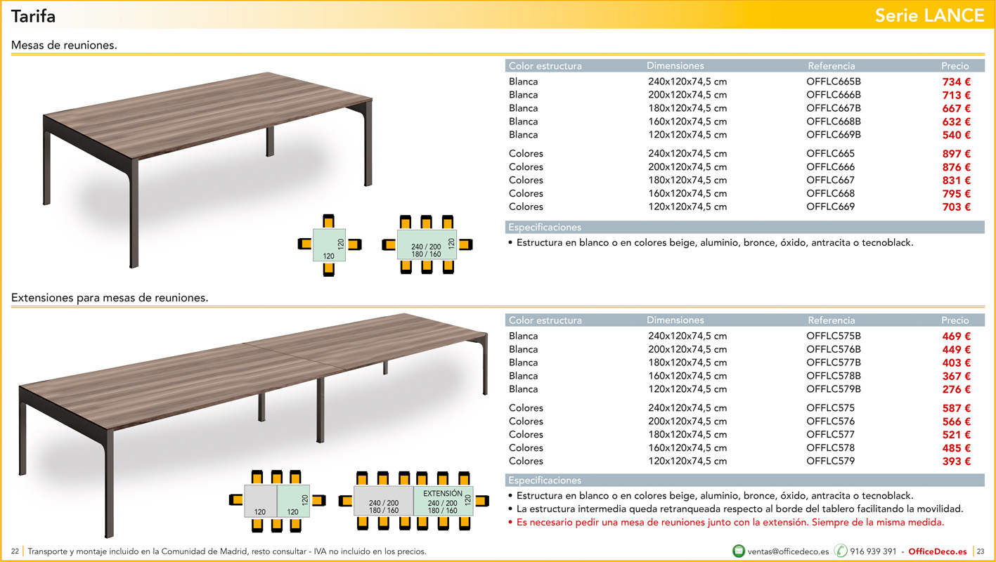Viewport: 996px width, 562px height.
Task: Click price 469 €
Action: pos(957,336)
